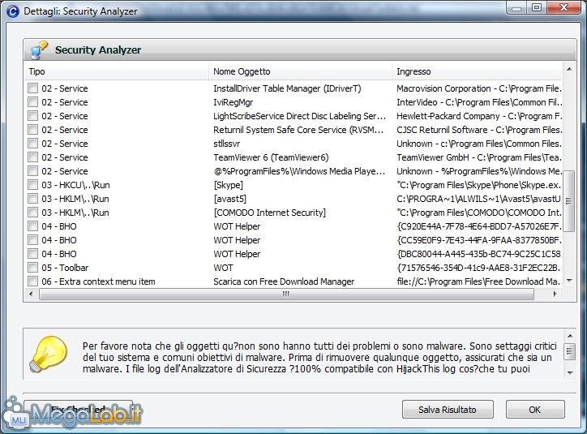Select the '03 - HKCU\..\Run' type text
Viewport: 587px width, 434px height.
[75, 185]
